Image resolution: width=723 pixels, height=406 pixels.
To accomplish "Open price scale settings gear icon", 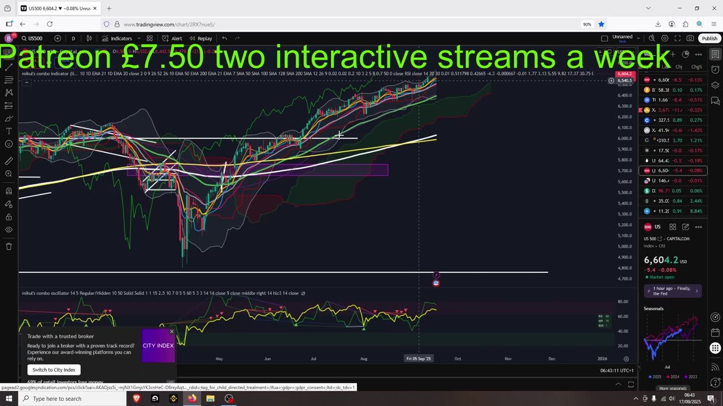I will tap(626, 359).
